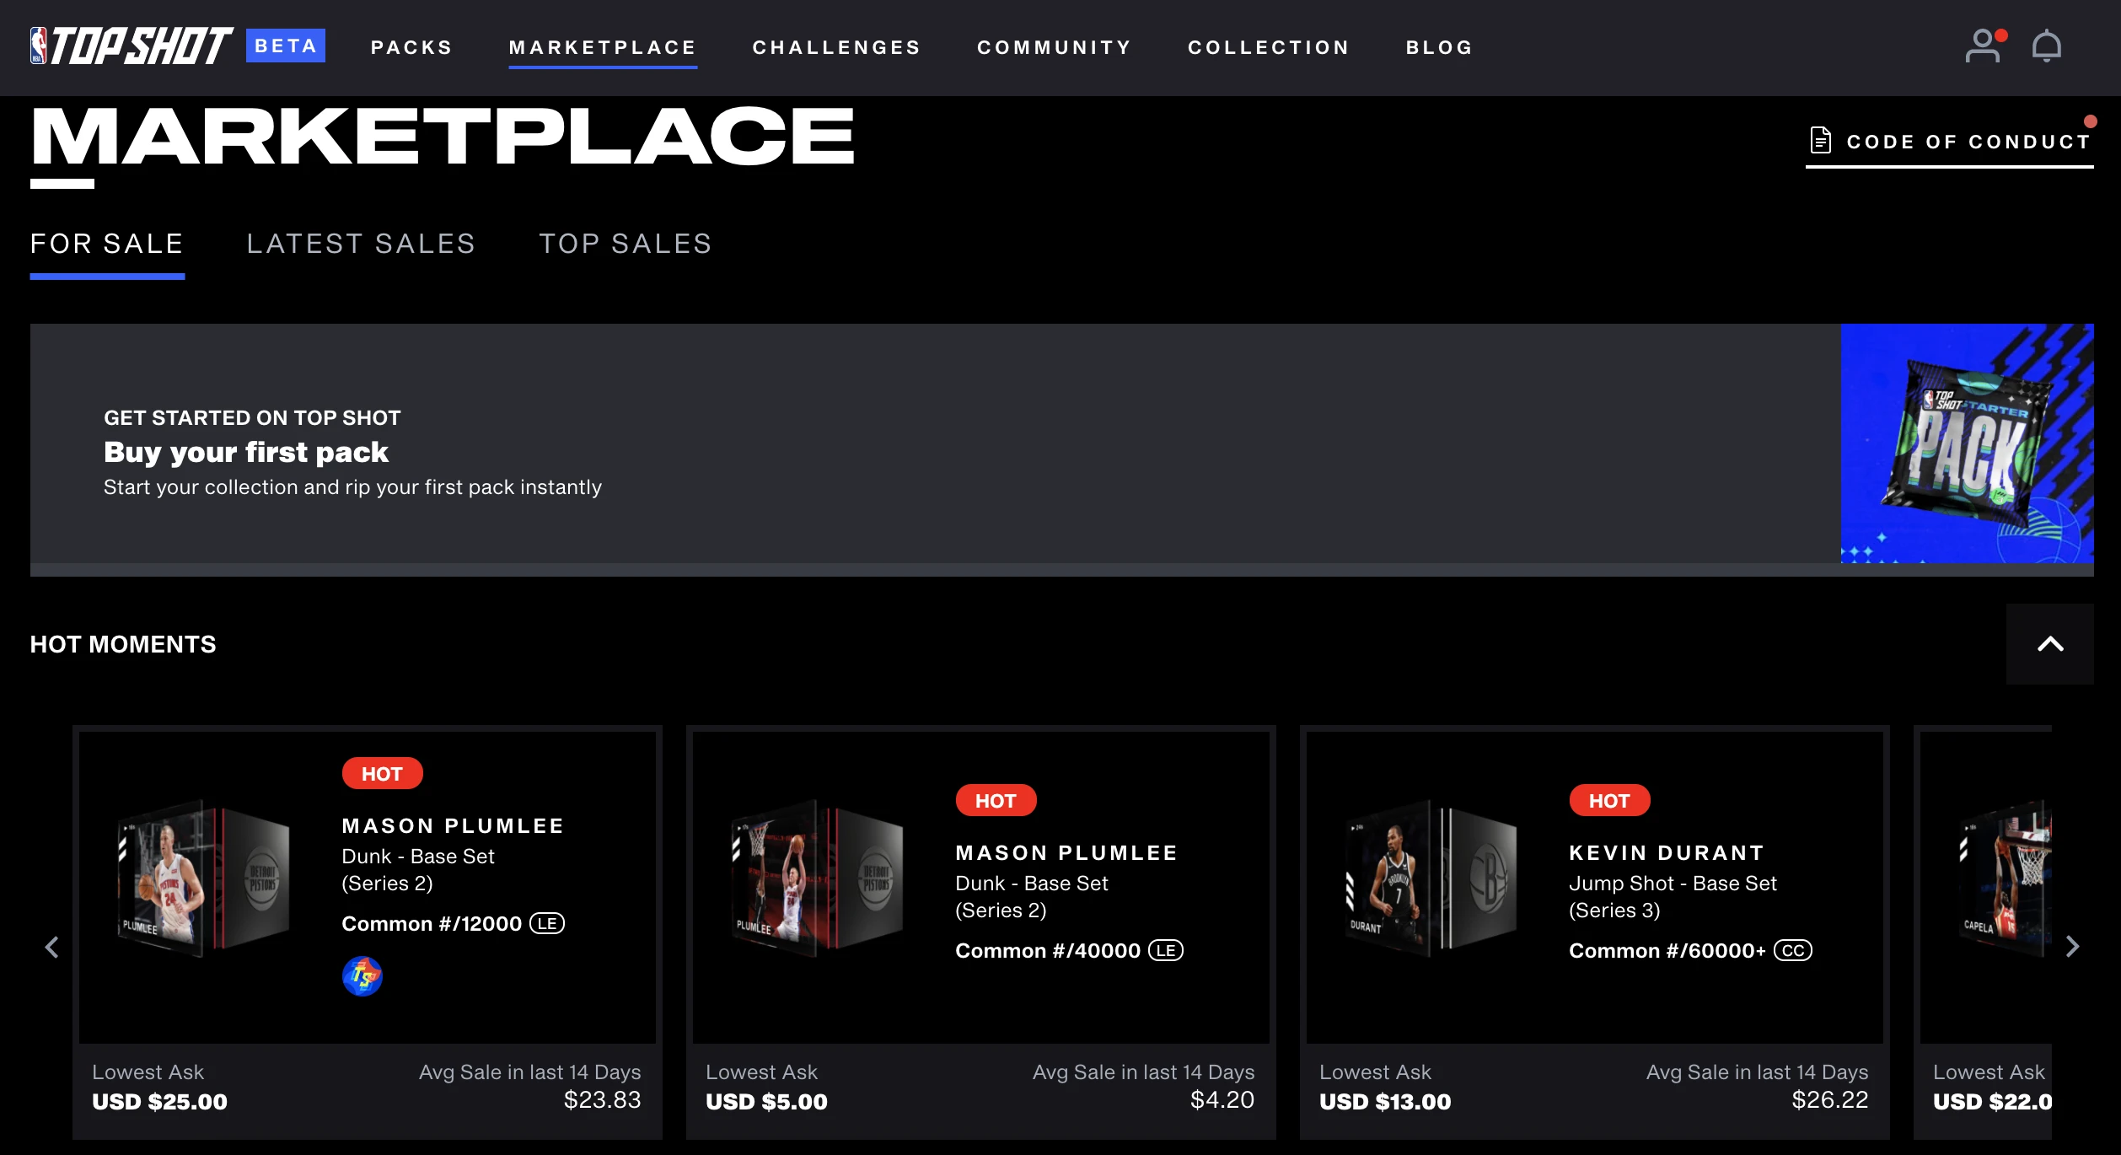Go to Challenges in the top nav
2121x1155 pixels.
coord(836,47)
